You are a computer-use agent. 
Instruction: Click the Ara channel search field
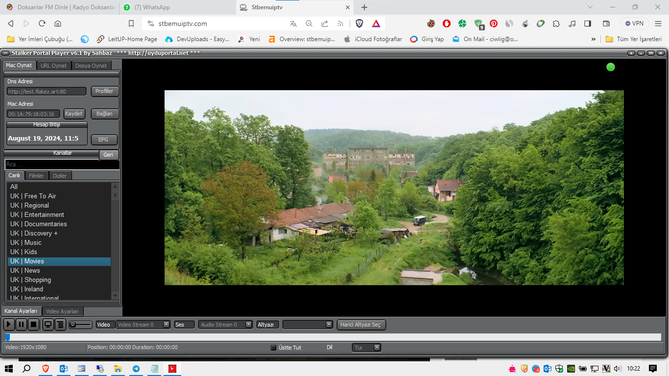pyautogui.click(x=62, y=164)
